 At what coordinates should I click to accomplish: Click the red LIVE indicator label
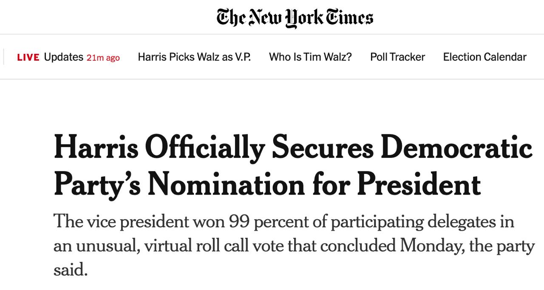tap(28, 57)
